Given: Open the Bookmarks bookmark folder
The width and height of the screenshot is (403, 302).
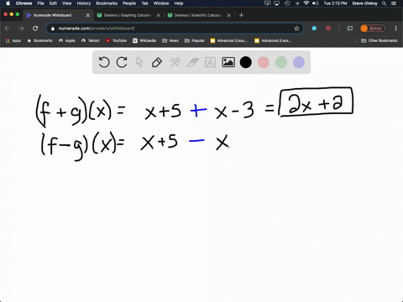Looking at the screenshot, I should pos(39,40).
